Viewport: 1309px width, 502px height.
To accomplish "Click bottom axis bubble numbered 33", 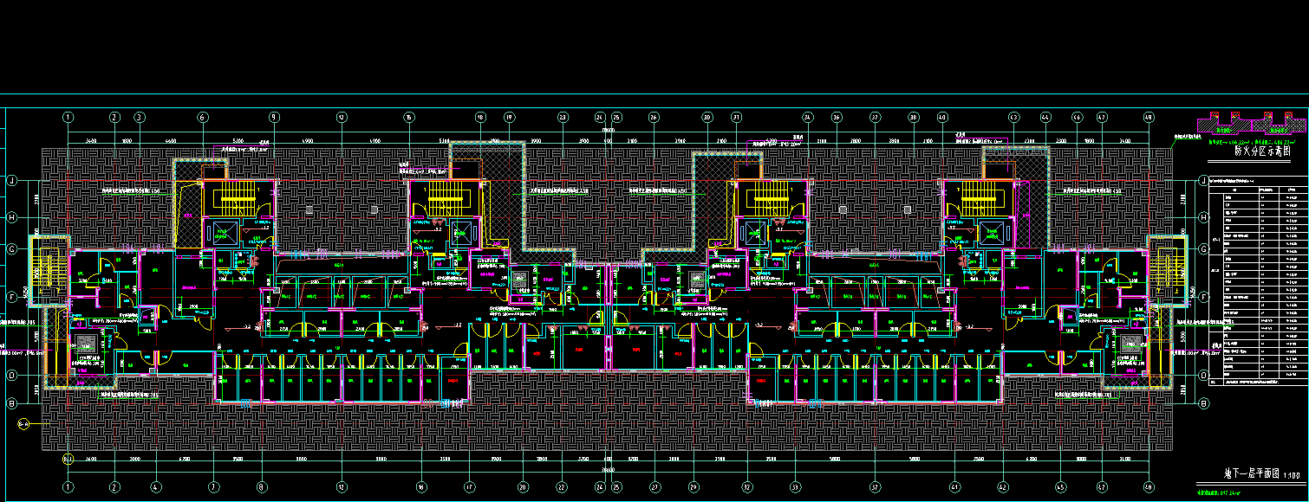I will (795, 487).
